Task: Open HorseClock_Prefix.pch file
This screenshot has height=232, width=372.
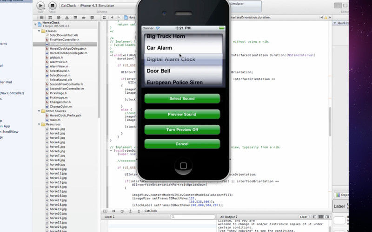Action: coord(65,116)
